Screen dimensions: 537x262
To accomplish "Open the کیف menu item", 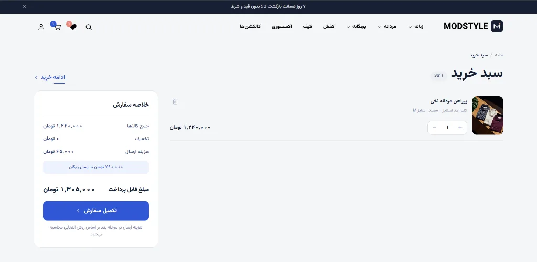I will [x=307, y=26].
